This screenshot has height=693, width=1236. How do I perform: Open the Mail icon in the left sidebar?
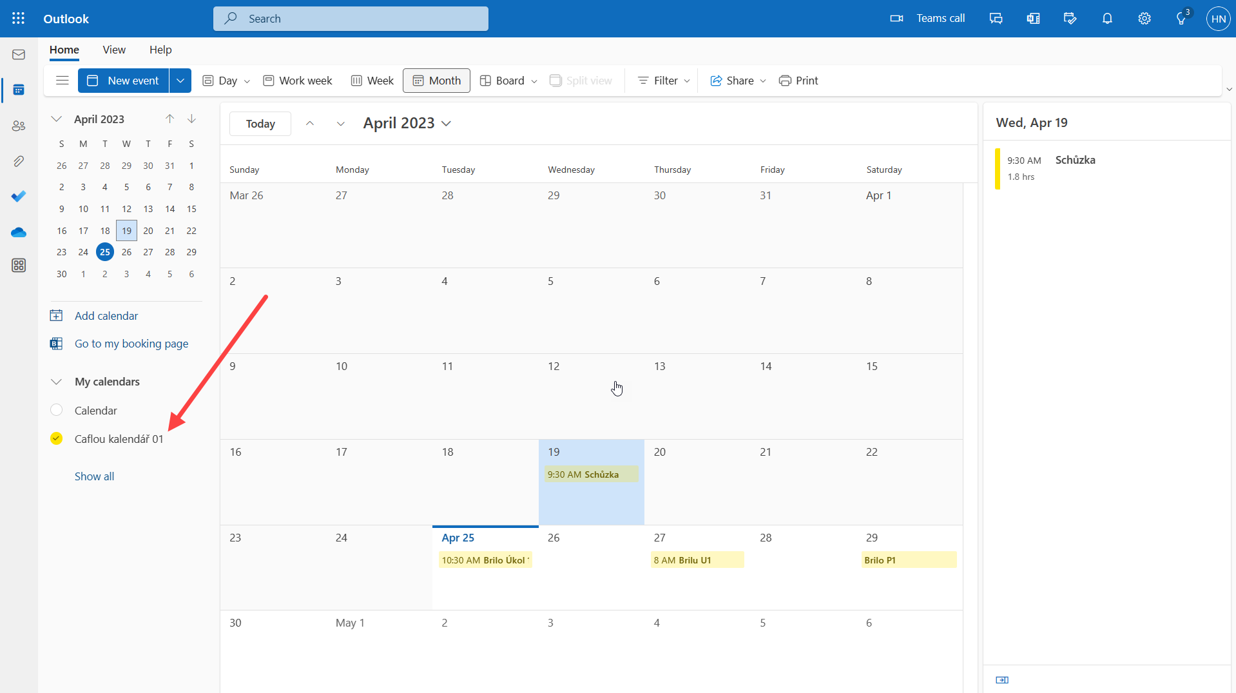[x=19, y=55]
